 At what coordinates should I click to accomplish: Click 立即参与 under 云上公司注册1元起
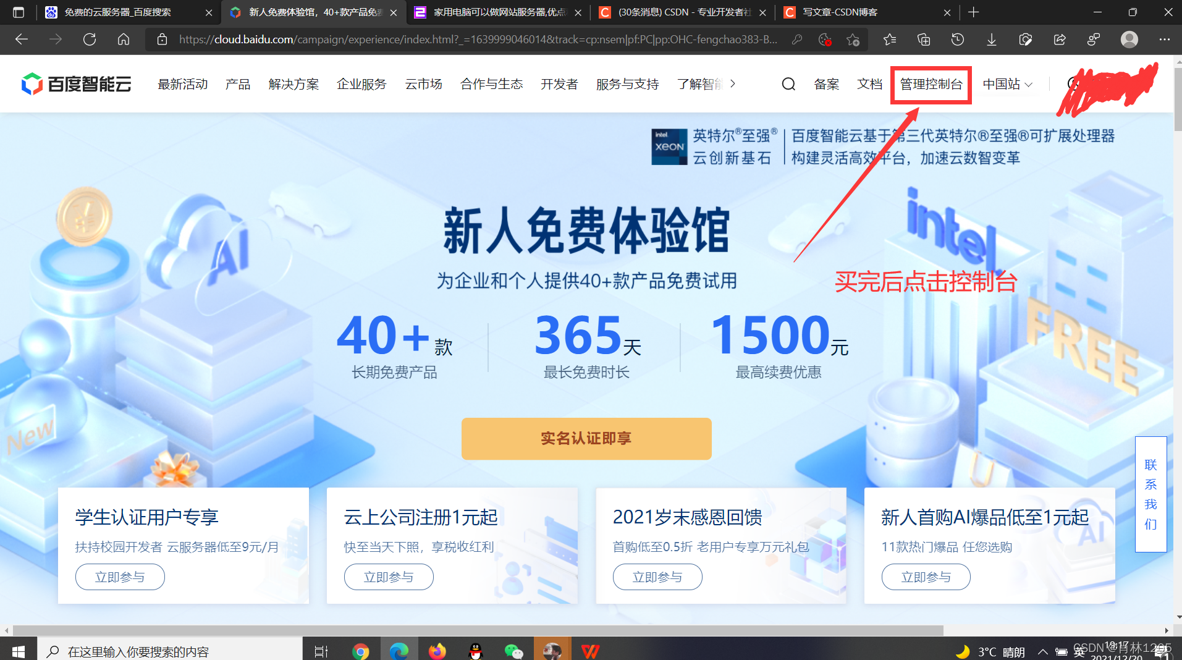(389, 577)
